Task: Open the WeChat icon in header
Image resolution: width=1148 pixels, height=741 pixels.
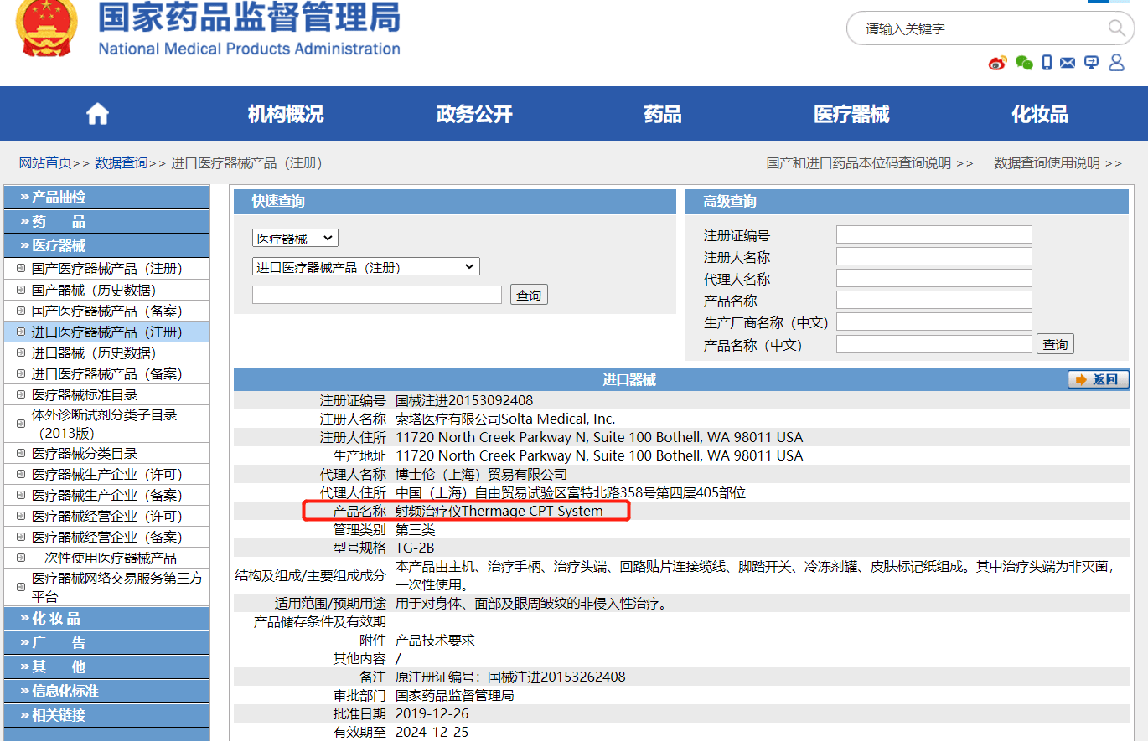Action: [1023, 63]
